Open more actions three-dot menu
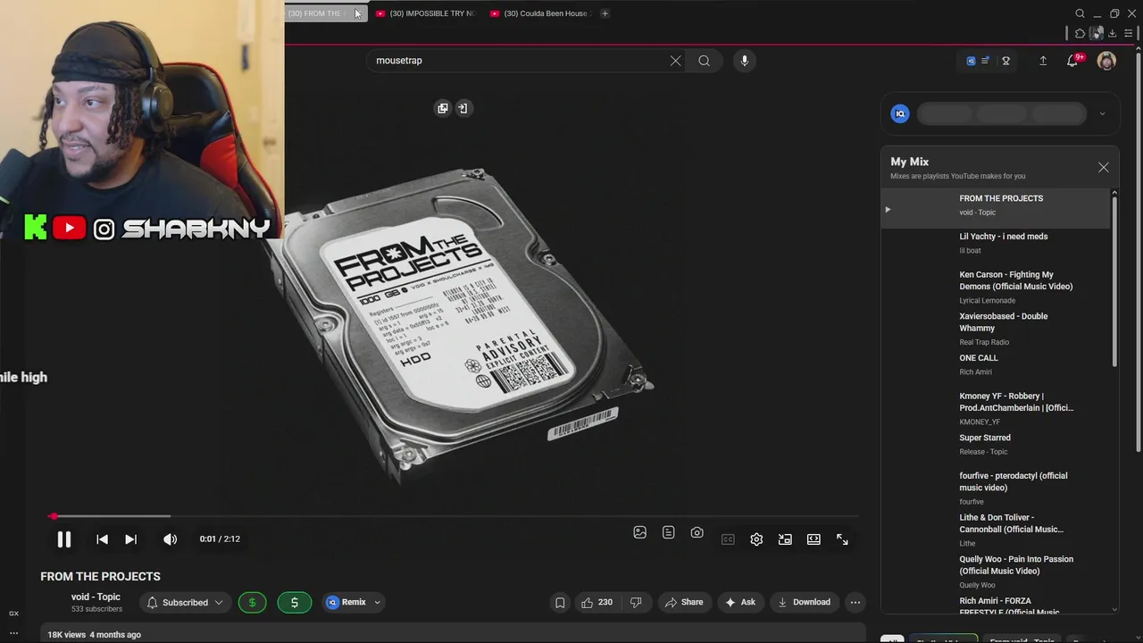 [x=855, y=602]
